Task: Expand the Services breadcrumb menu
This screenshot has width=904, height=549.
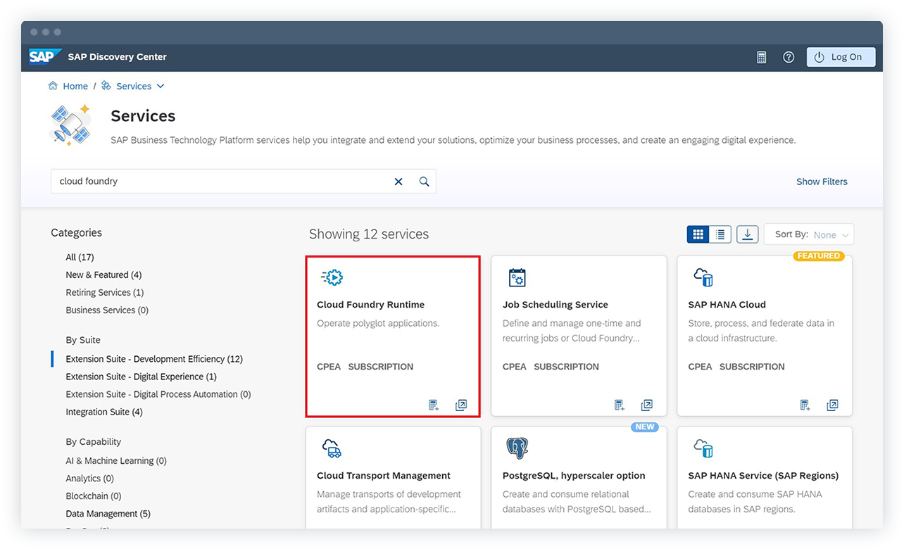Action: (161, 85)
